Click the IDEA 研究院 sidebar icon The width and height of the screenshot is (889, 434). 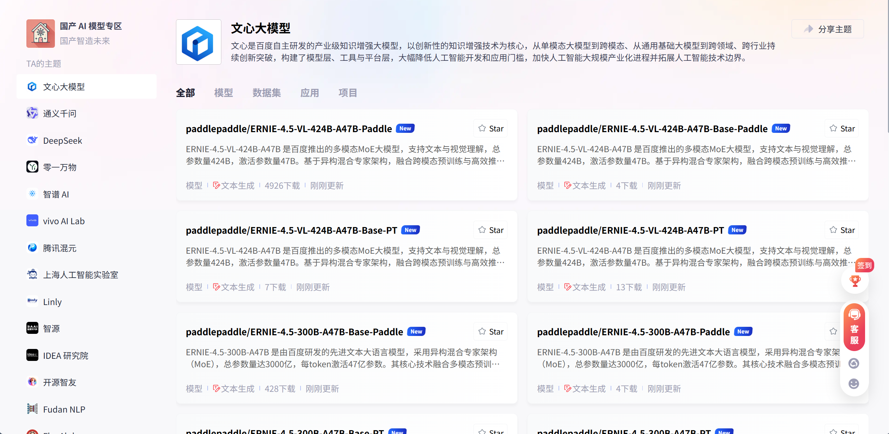(x=32, y=355)
